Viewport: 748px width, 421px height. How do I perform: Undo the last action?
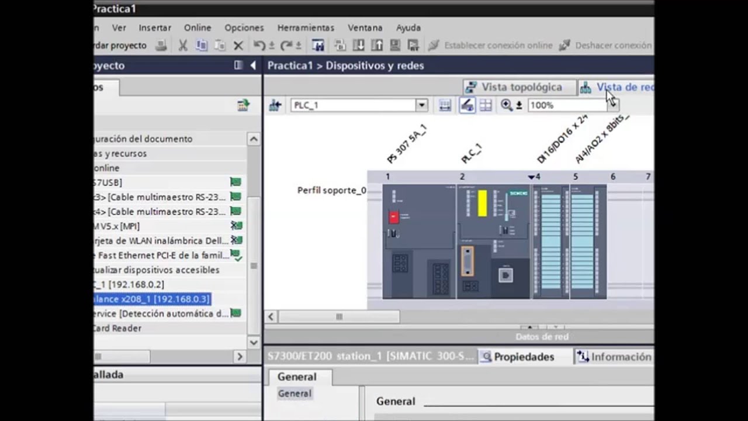coord(259,45)
